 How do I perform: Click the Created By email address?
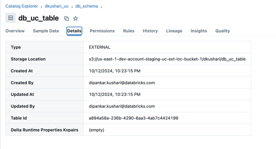122,83
